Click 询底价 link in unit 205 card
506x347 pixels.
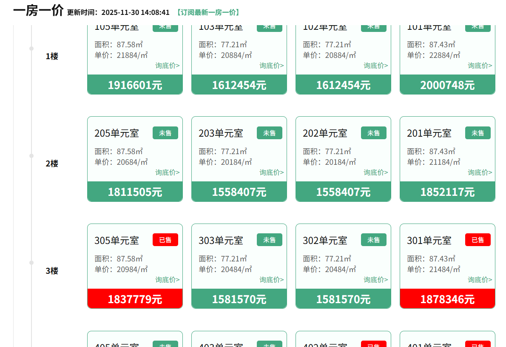167,172
